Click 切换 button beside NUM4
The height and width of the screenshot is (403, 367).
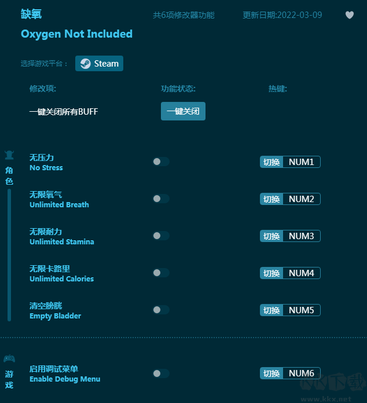271,273
